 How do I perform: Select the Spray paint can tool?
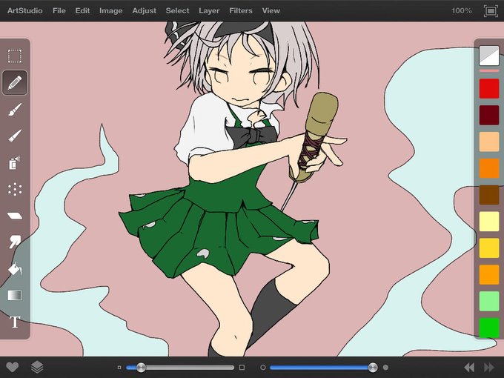point(14,162)
